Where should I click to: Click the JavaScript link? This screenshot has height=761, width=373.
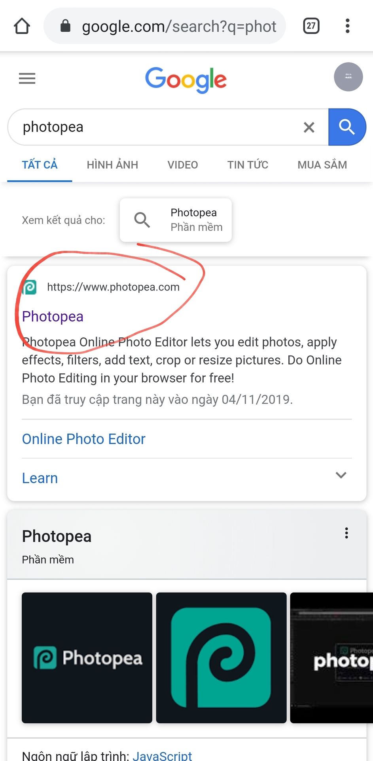162,755
